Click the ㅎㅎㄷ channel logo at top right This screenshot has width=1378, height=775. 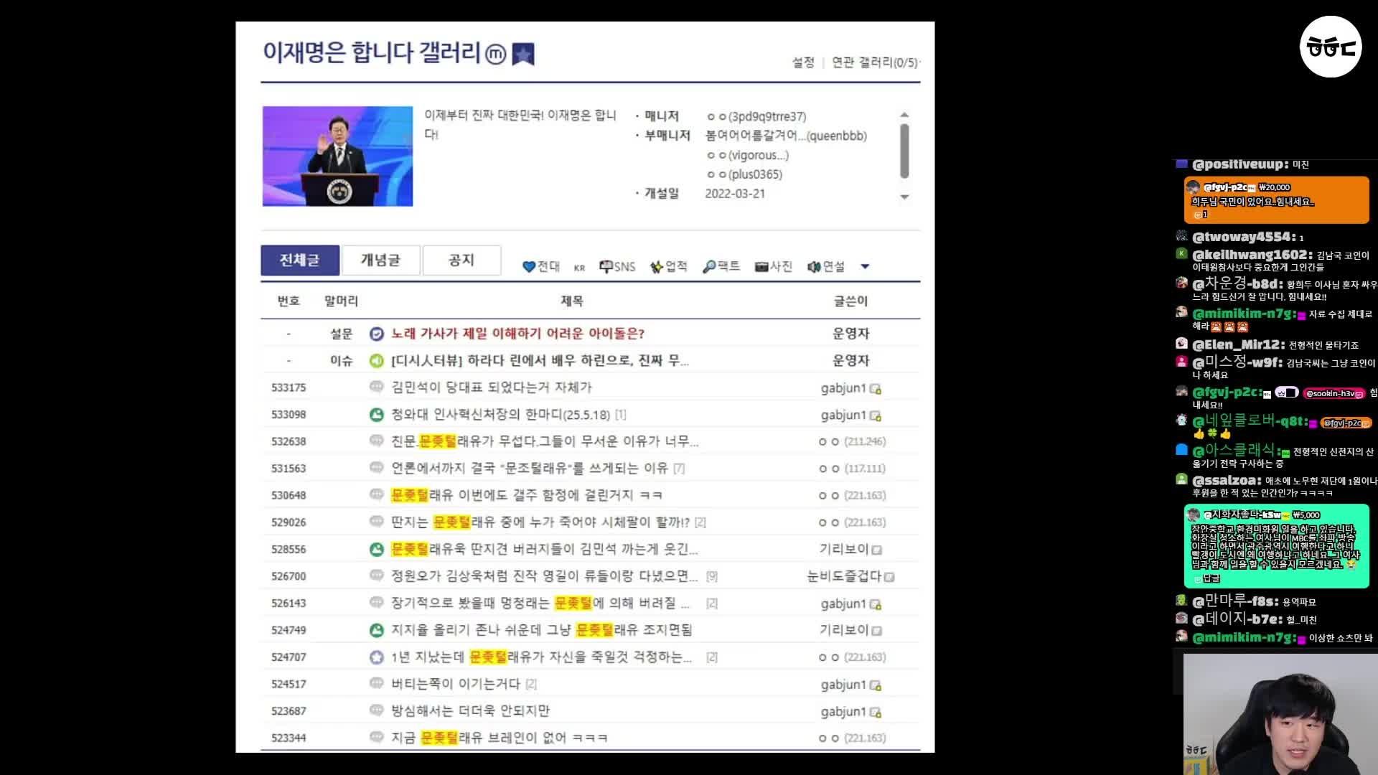1331,47
